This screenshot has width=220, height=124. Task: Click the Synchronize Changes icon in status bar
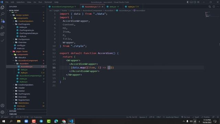(x=12, y=117)
